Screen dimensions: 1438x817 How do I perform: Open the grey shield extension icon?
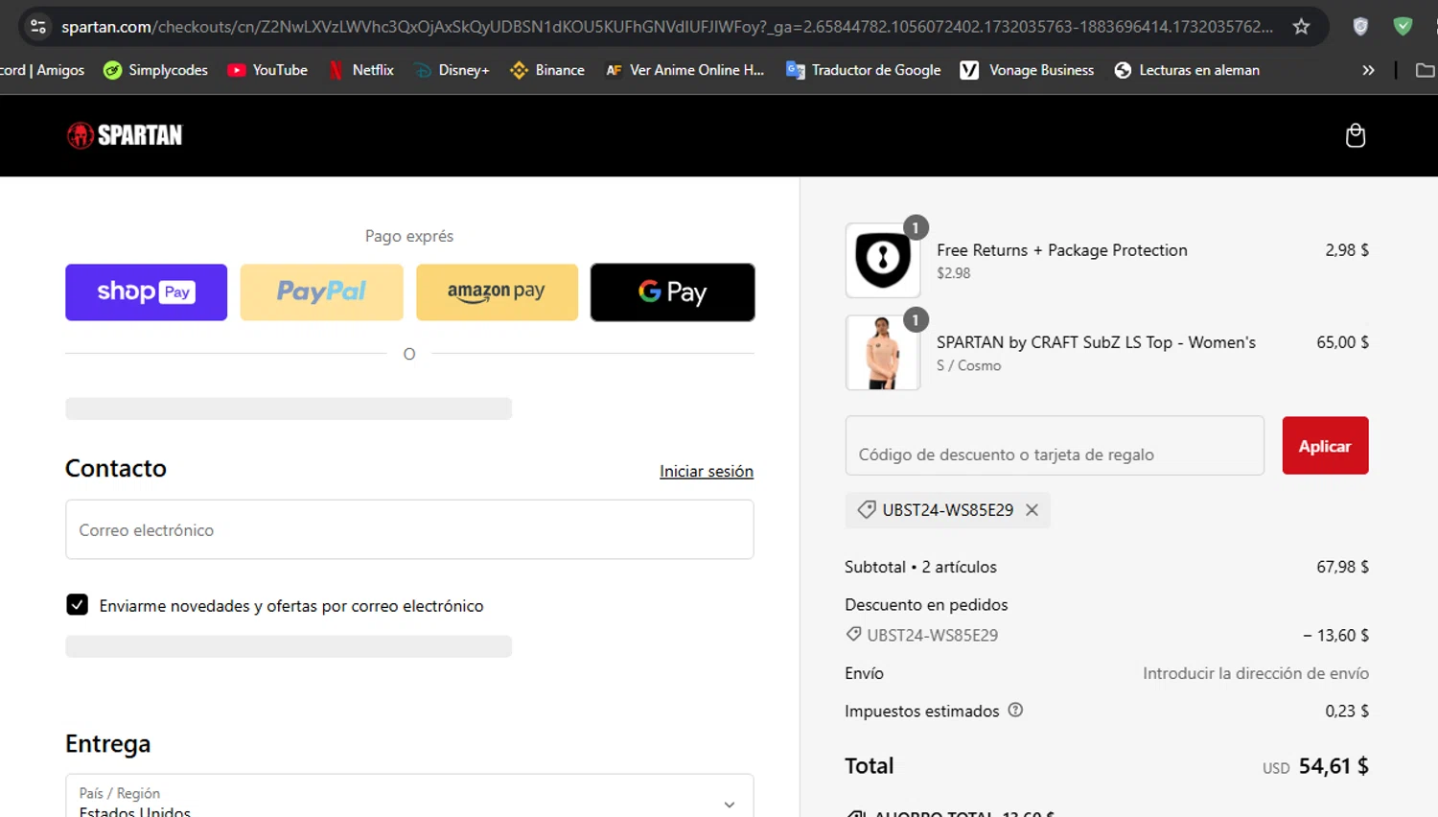coord(1359,27)
